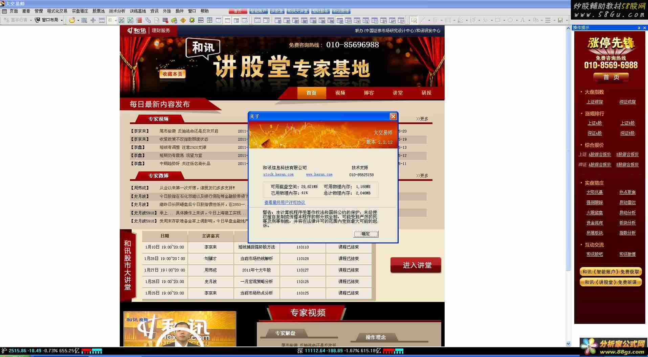Select the vertical lines drawing tool
This screenshot has height=357, width=648.
(x=448, y=20)
